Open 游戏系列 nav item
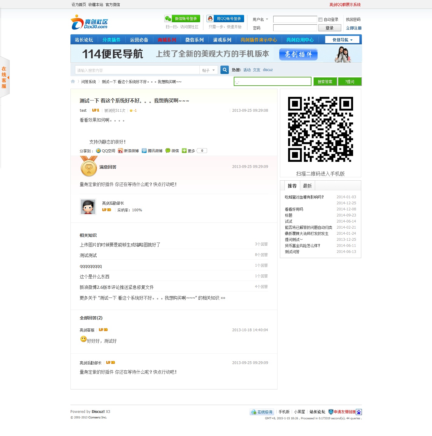432x436 pixels. coord(222,40)
